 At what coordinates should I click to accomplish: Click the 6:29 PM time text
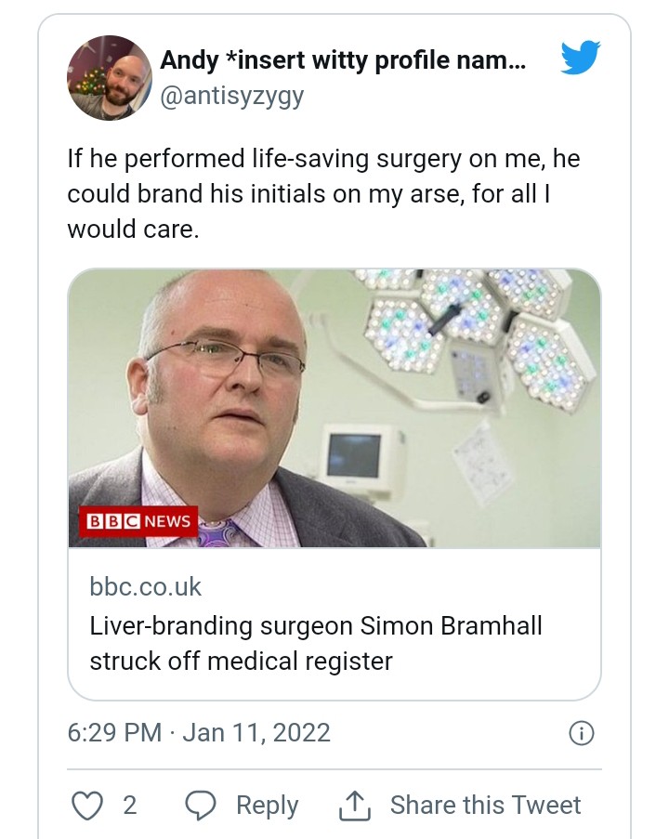[x=114, y=732]
